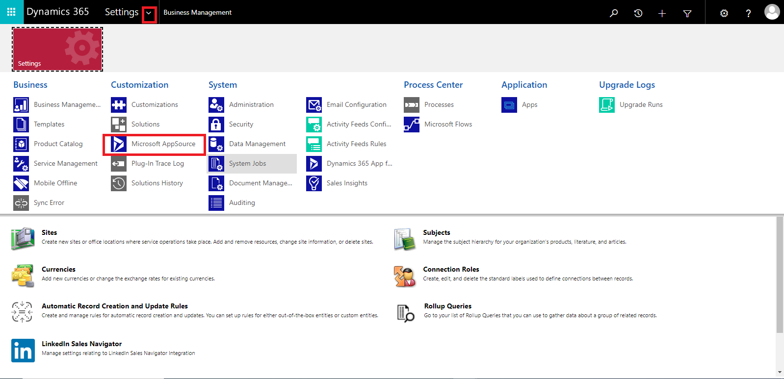Click the Email Configuration icon

coord(314,105)
